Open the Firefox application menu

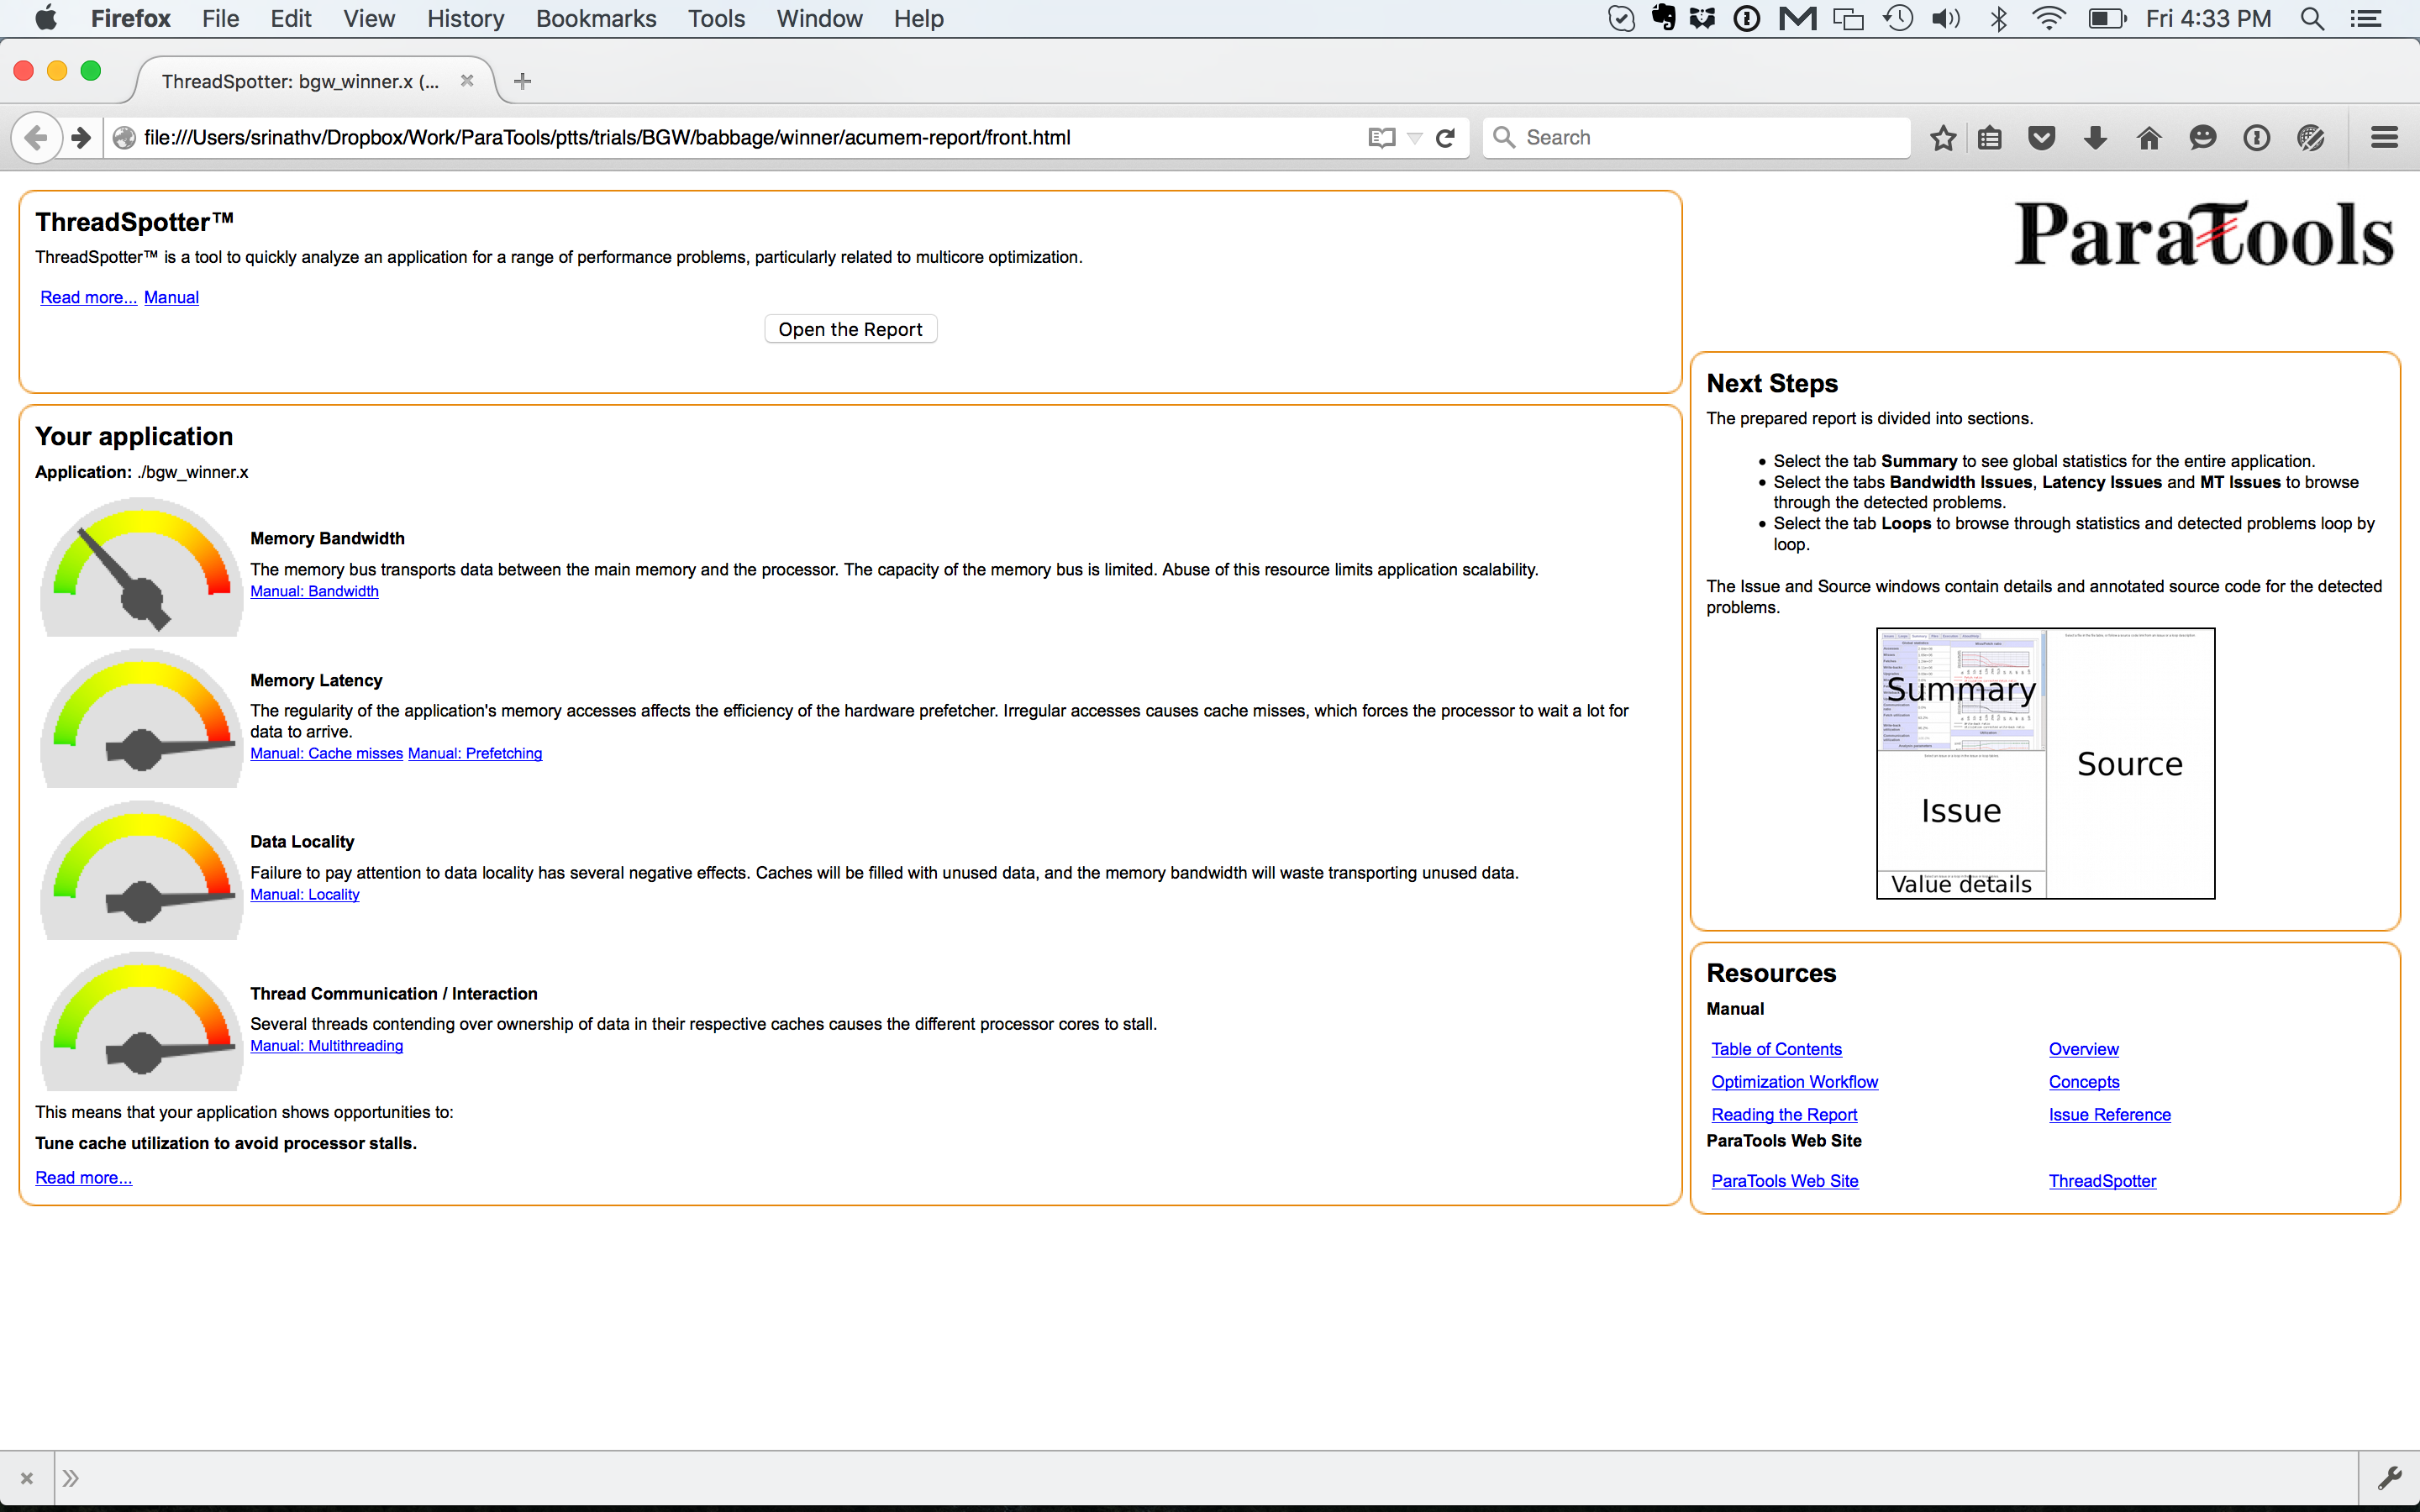(x=130, y=18)
